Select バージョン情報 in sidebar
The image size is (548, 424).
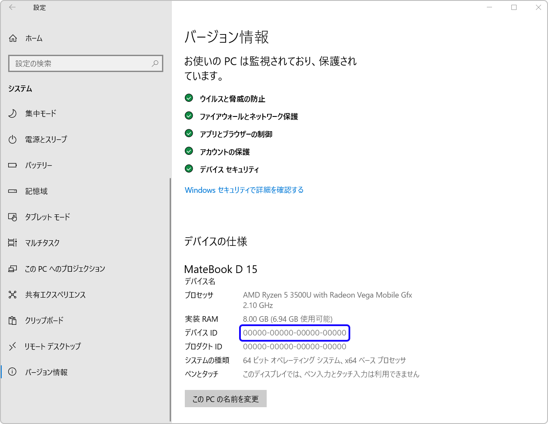pos(46,372)
